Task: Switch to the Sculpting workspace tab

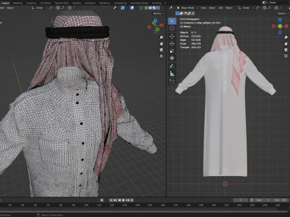Action: pos(31,3)
